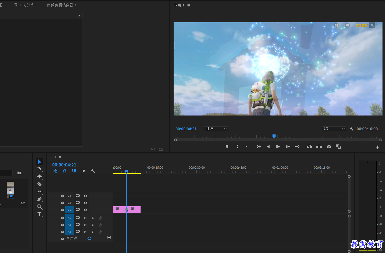
Task: Select the Pen tool
Action: coord(39,199)
